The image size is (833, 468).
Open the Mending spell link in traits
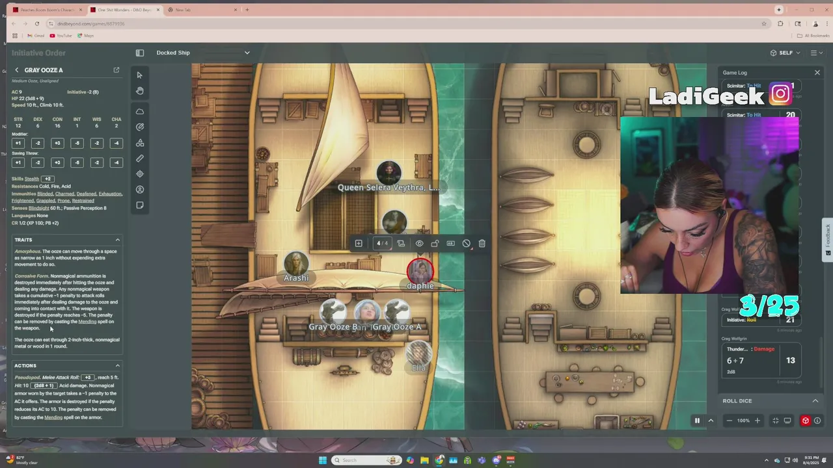(x=87, y=322)
